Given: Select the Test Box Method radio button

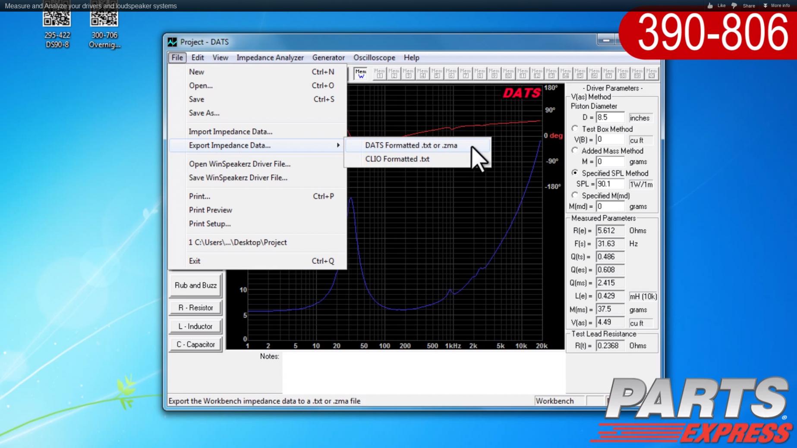Looking at the screenshot, I should (x=575, y=128).
